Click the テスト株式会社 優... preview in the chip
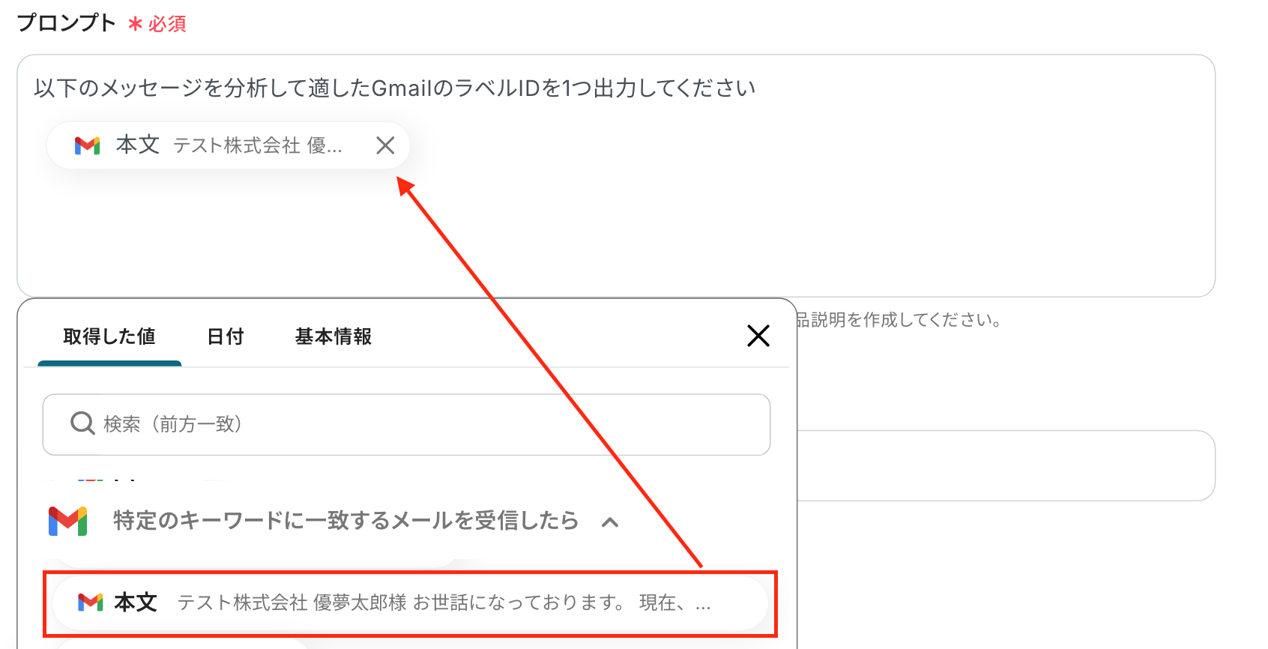 (258, 145)
